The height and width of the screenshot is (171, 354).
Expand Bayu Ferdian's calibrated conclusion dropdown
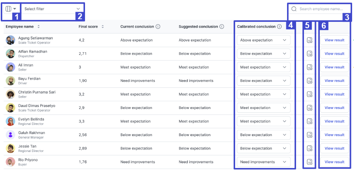(263, 81)
